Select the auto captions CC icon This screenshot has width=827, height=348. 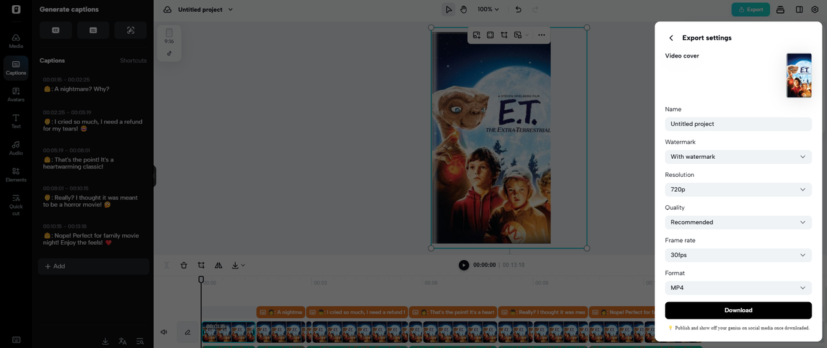pyautogui.click(x=56, y=30)
